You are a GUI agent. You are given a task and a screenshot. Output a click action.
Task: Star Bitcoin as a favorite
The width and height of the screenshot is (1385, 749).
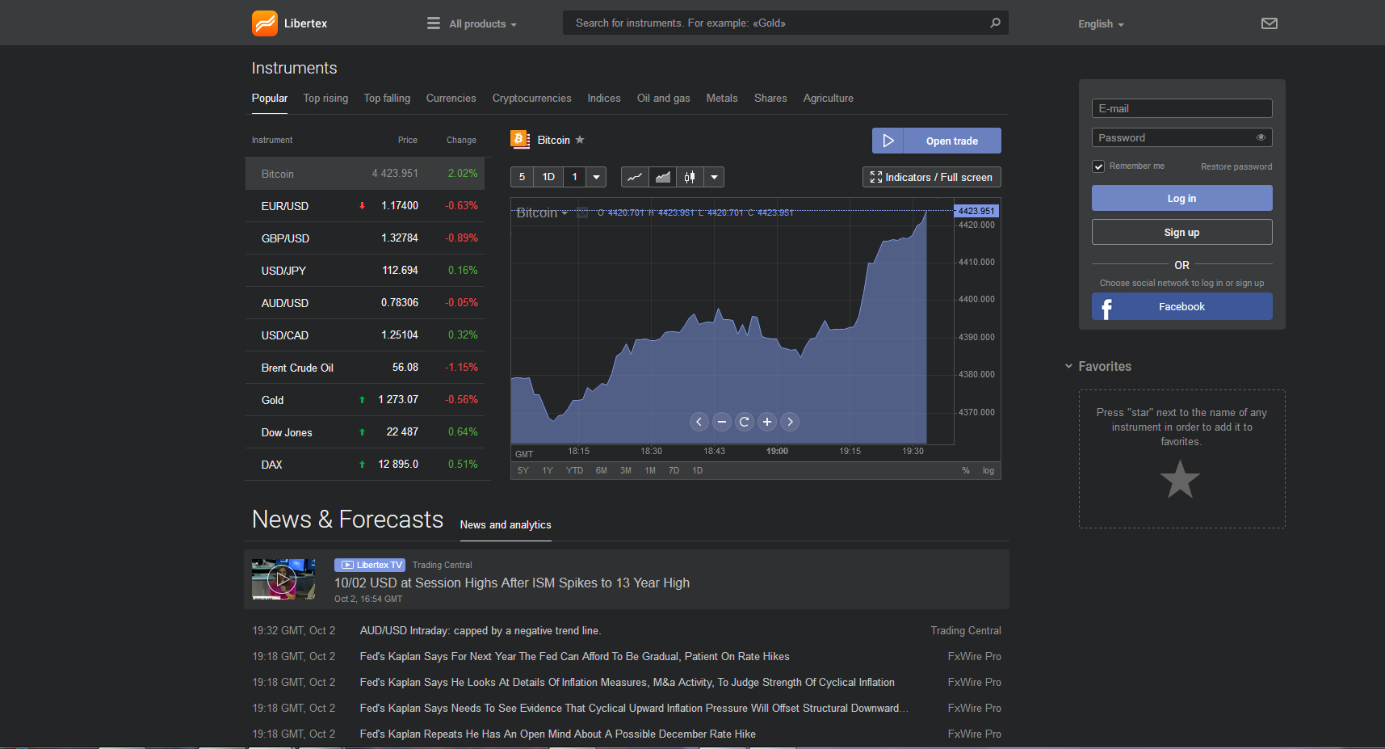pyautogui.click(x=580, y=140)
